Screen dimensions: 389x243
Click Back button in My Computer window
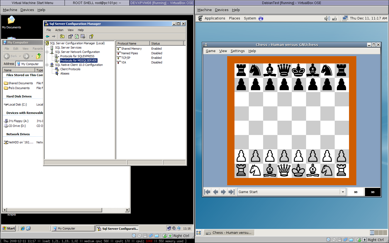11,56
